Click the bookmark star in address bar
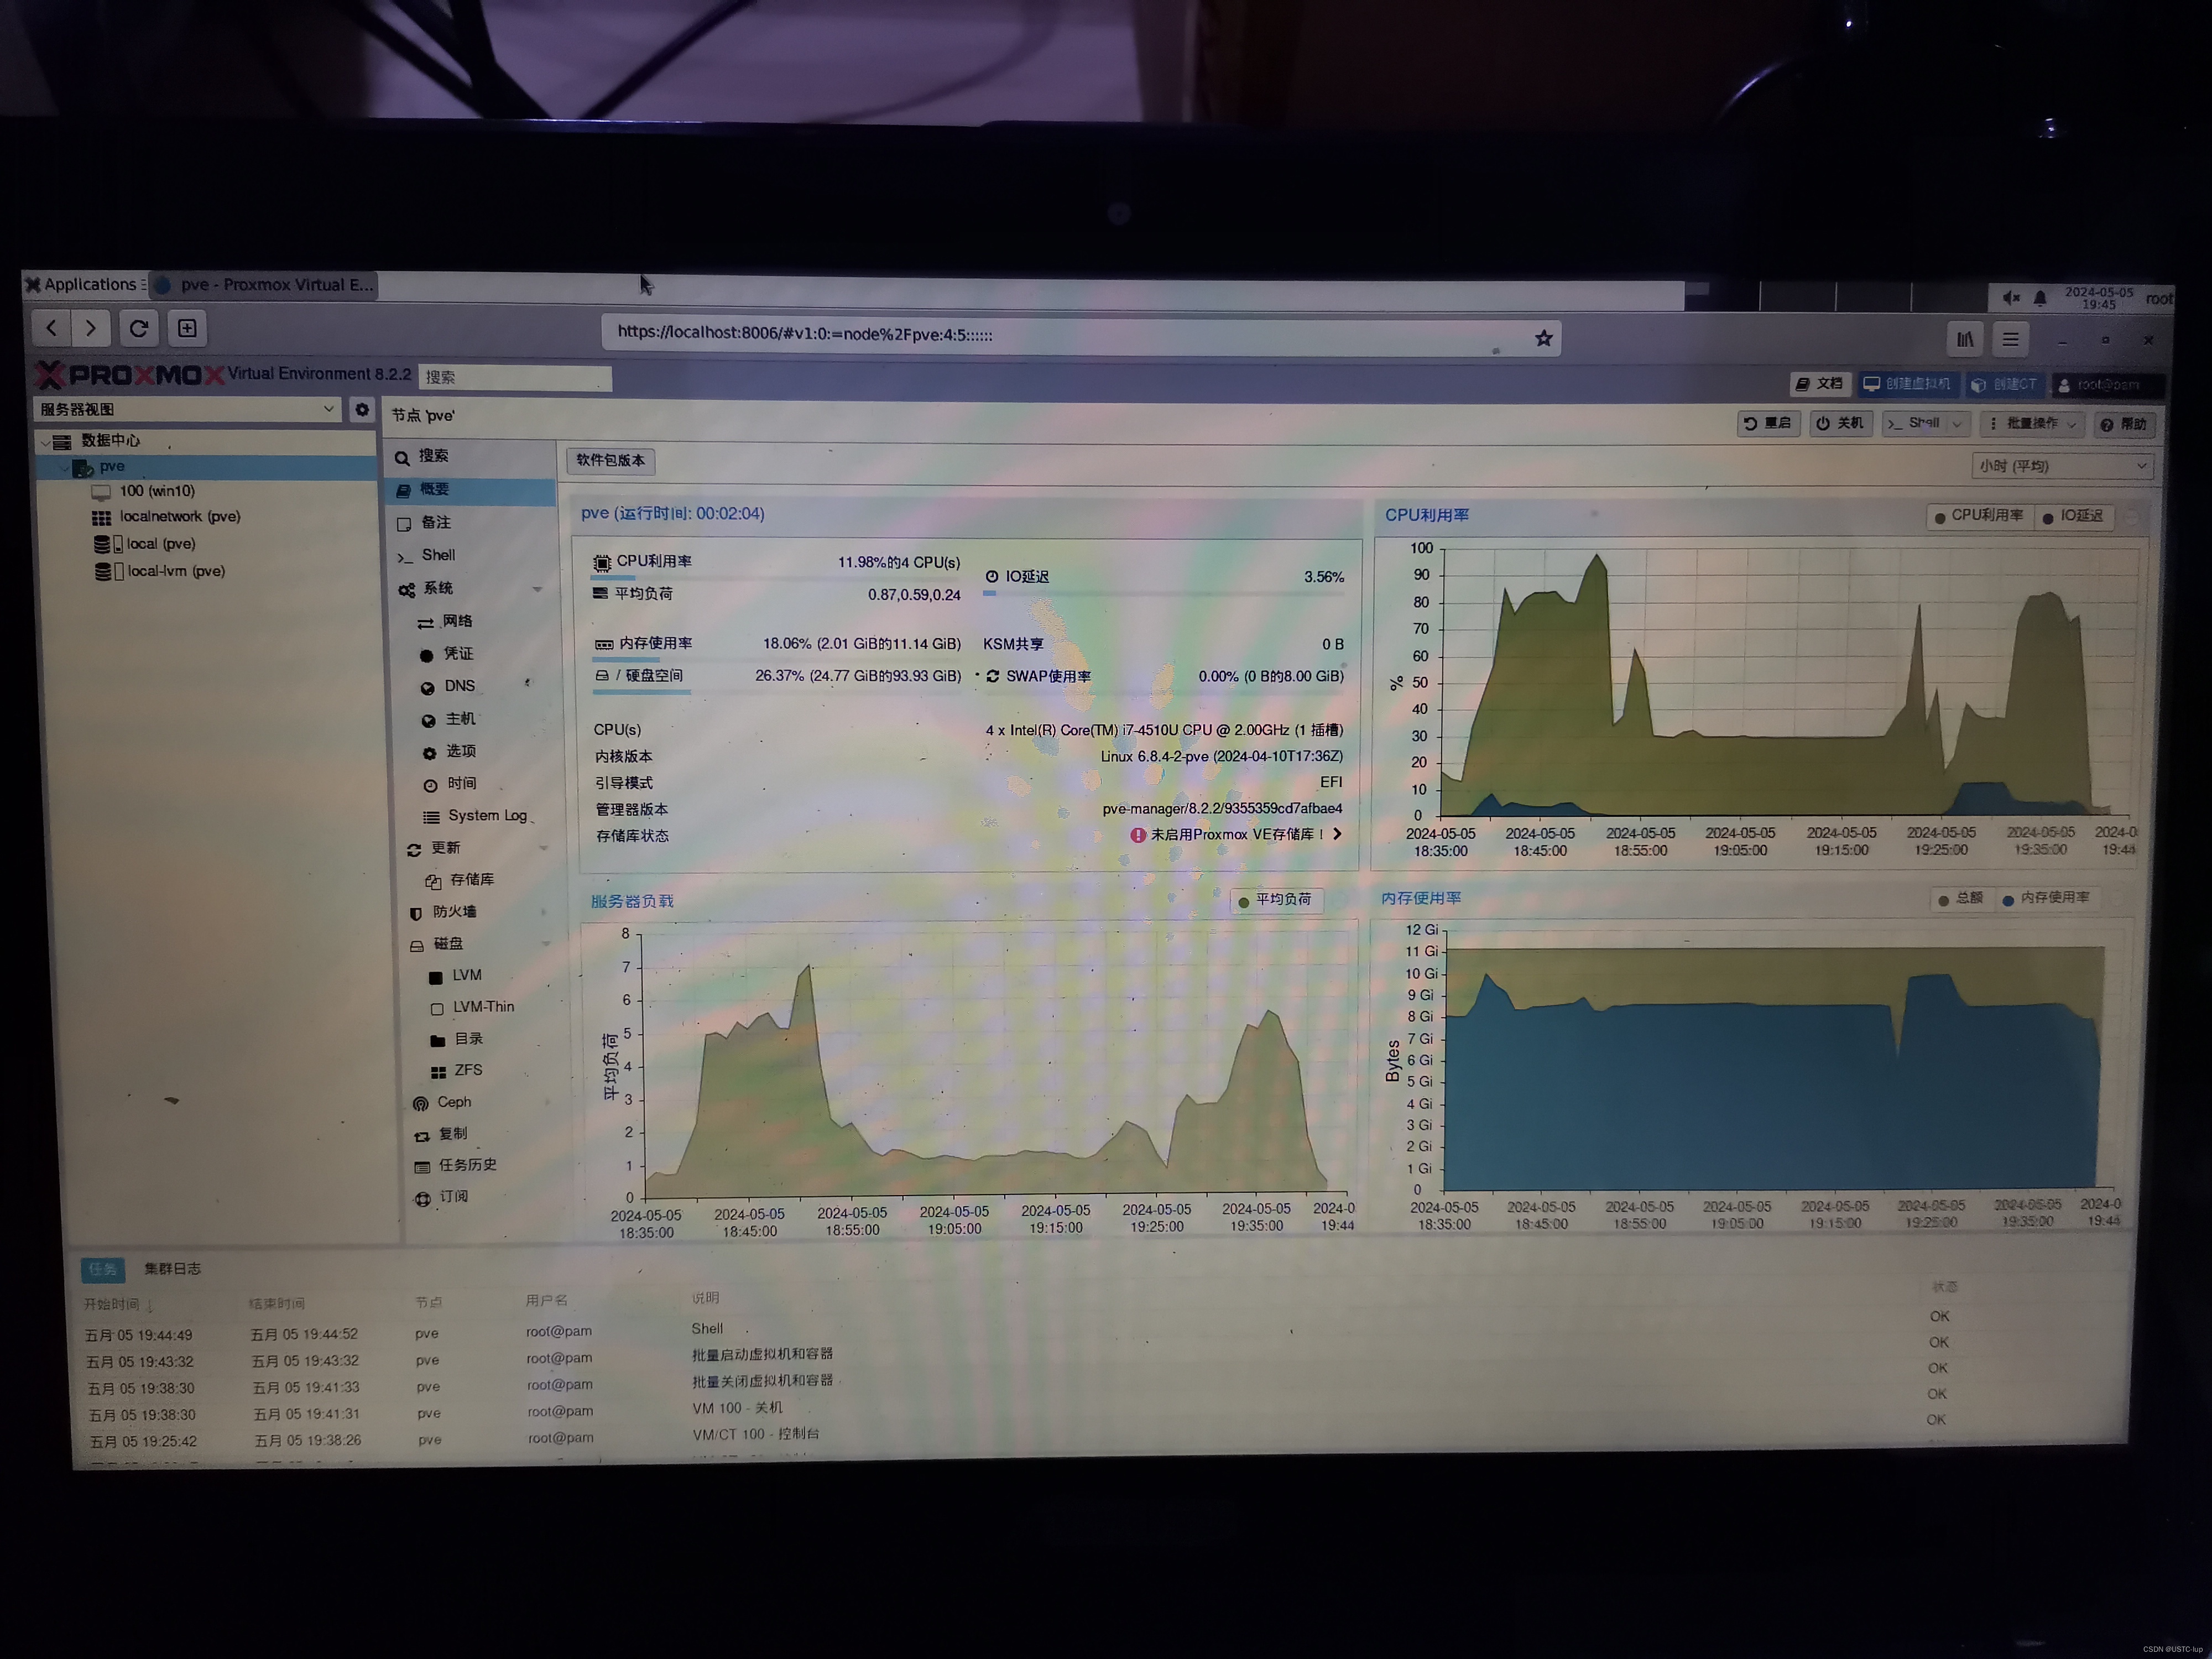Screen dimensions: 2212x1659 1543,339
